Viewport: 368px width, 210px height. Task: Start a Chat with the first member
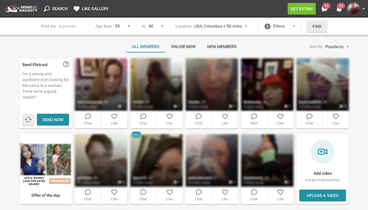[x=88, y=119]
